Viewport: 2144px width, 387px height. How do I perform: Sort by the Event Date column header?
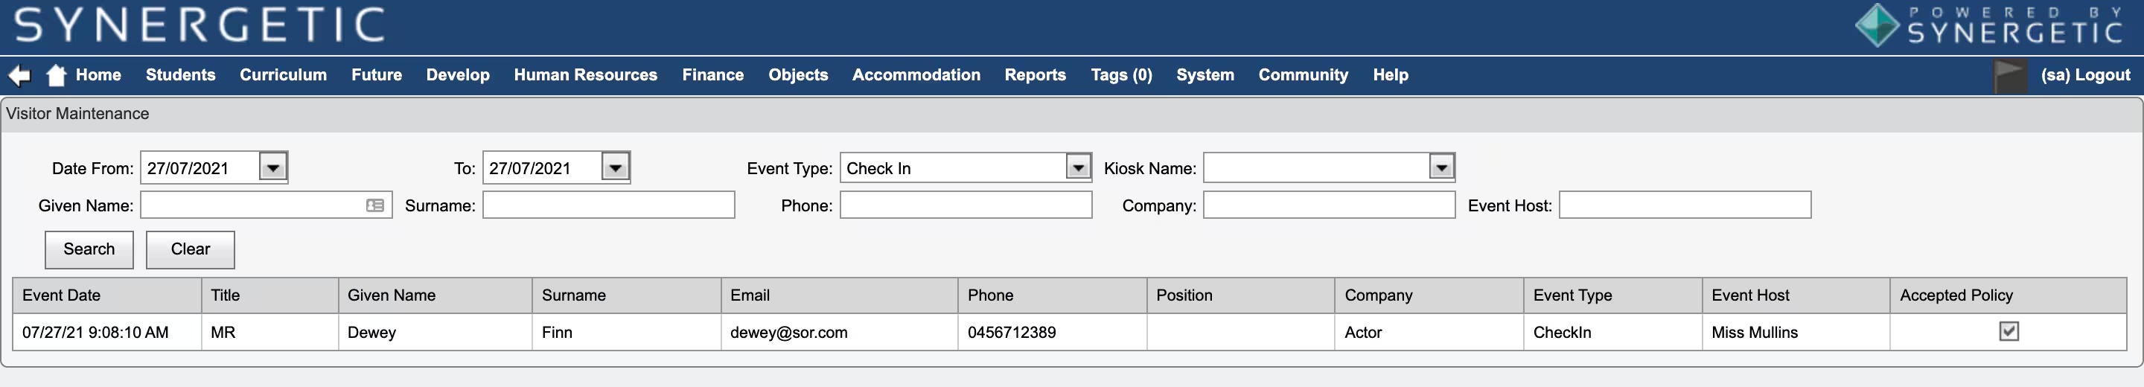[x=62, y=295]
